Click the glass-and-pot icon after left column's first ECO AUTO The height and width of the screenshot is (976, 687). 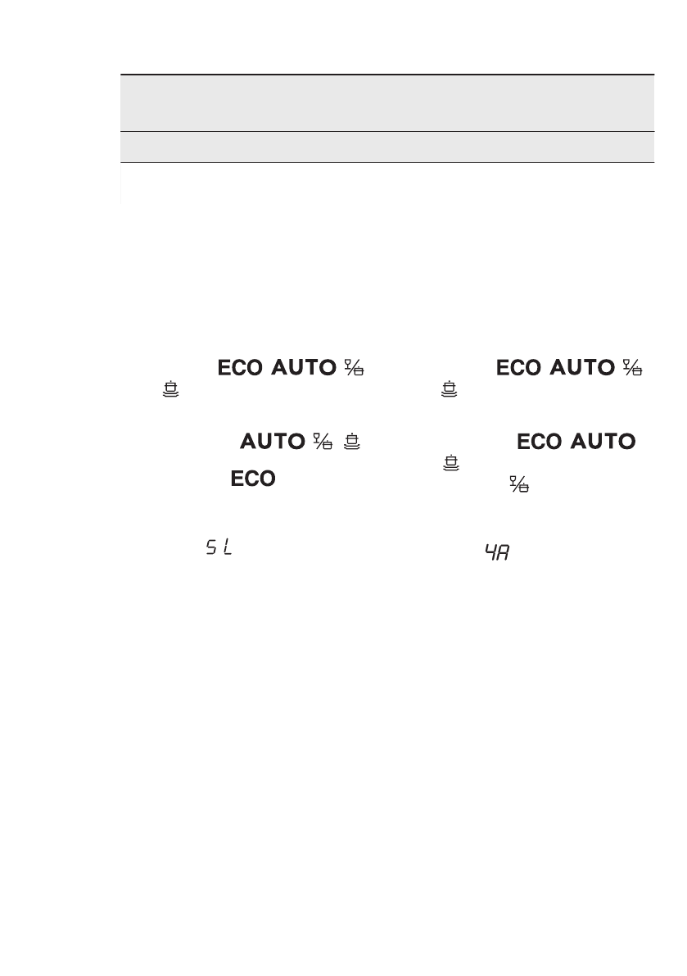click(355, 367)
